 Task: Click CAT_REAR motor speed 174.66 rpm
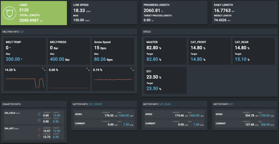[181, 115]
